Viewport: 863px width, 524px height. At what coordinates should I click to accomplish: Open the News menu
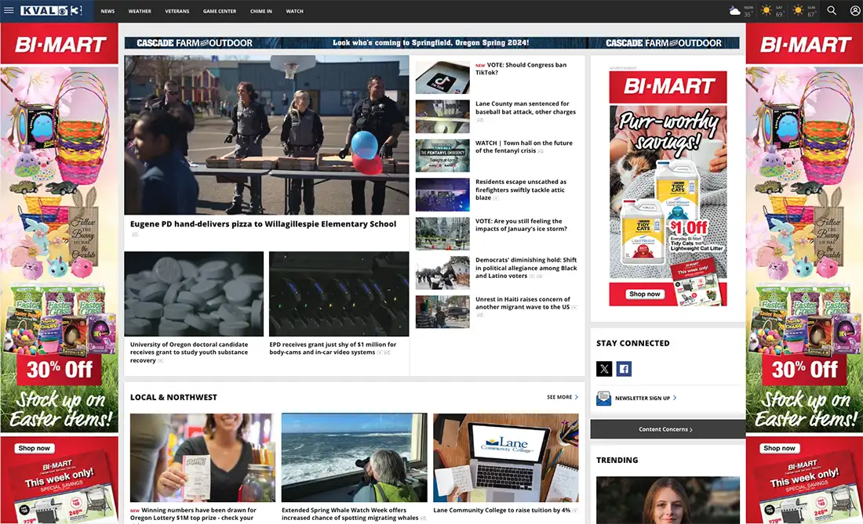click(108, 11)
